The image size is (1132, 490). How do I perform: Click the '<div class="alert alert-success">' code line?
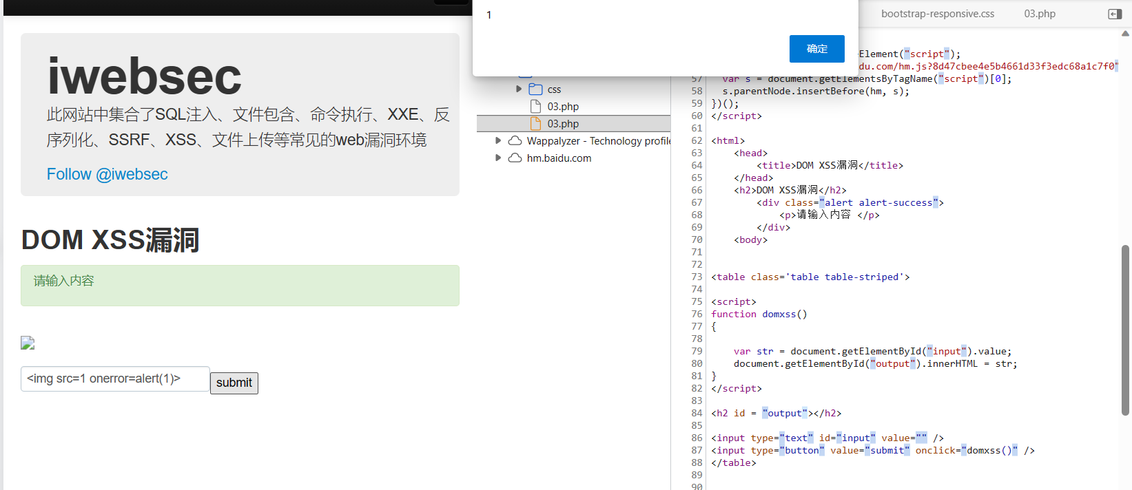tap(850, 202)
